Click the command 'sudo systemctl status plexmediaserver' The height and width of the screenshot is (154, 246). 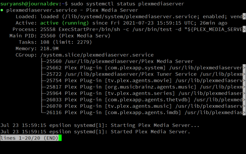[x=127, y=4]
